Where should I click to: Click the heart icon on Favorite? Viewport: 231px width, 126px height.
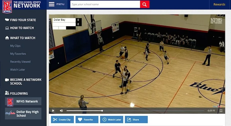(80, 119)
